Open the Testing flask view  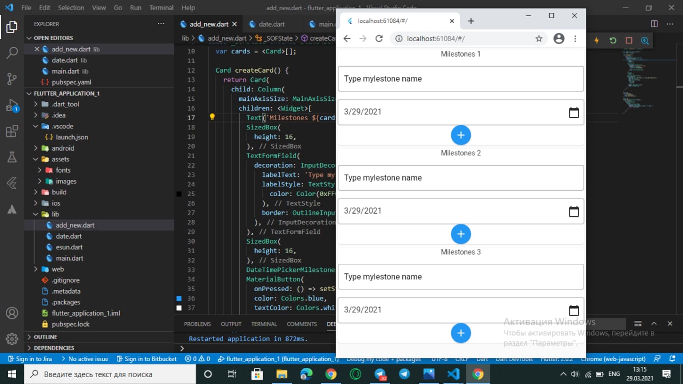pyautogui.click(x=12, y=157)
